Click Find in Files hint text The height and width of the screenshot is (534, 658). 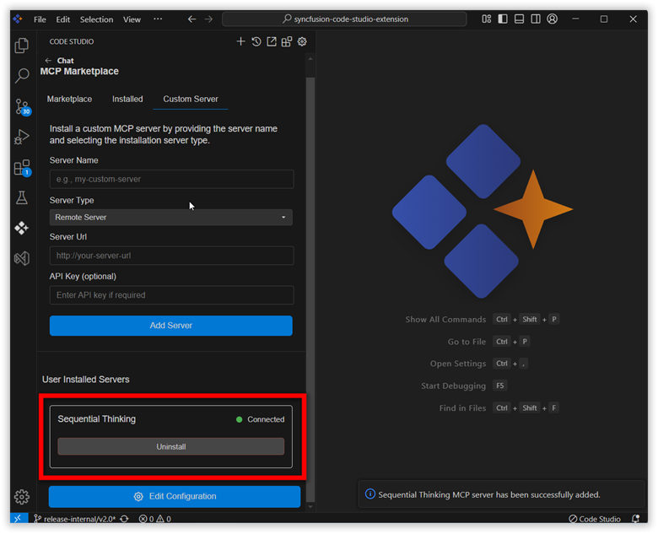(462, 408)
